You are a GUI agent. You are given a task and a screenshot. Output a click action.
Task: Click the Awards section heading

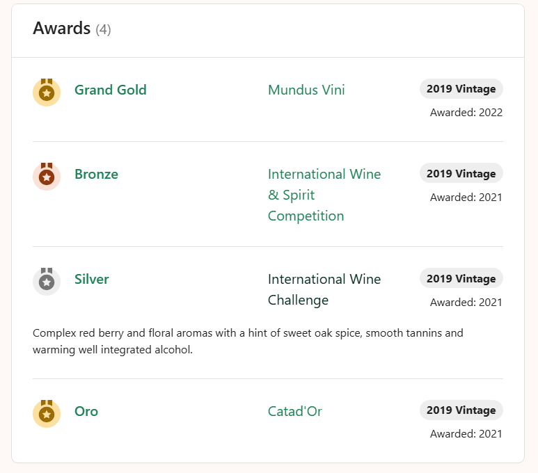coord(62,29)
